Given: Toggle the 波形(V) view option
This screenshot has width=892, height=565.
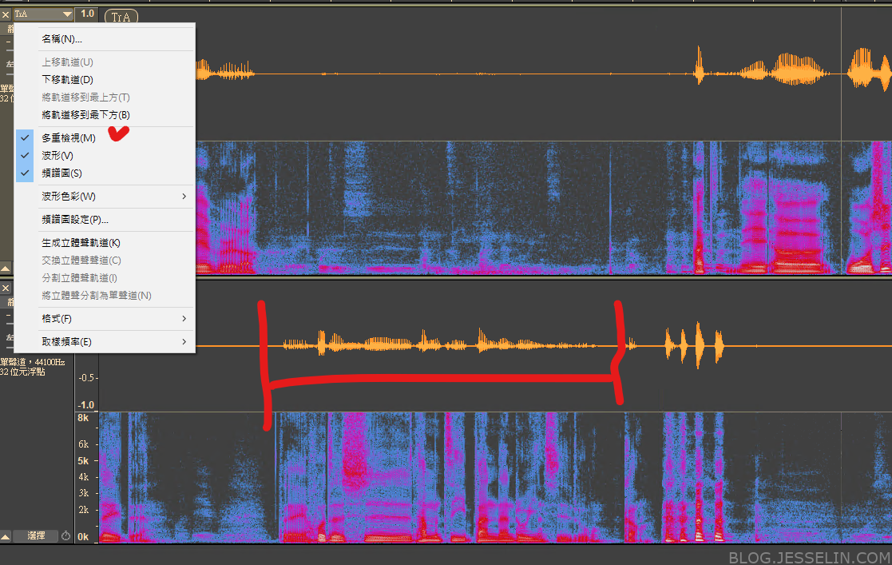Looking at the screenshot, I should (105, 156).
